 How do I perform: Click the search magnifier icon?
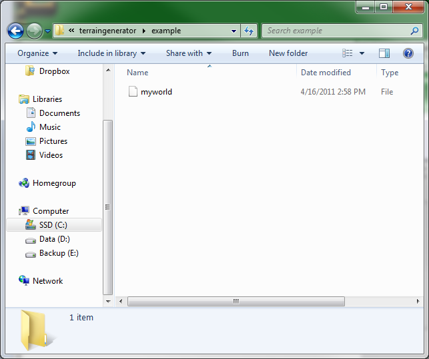[x=414, y=31]
